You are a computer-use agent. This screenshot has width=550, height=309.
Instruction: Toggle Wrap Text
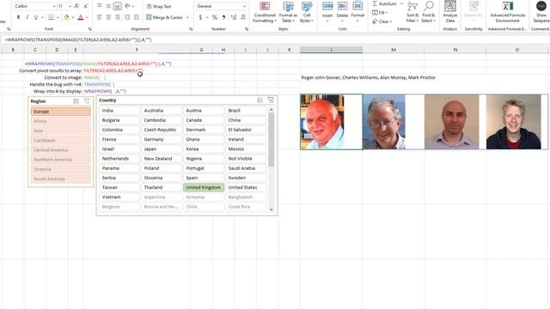click(x=159, y=6)
